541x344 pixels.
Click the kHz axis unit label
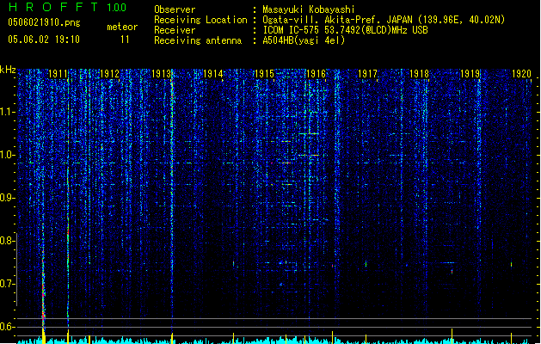[8, 70]
